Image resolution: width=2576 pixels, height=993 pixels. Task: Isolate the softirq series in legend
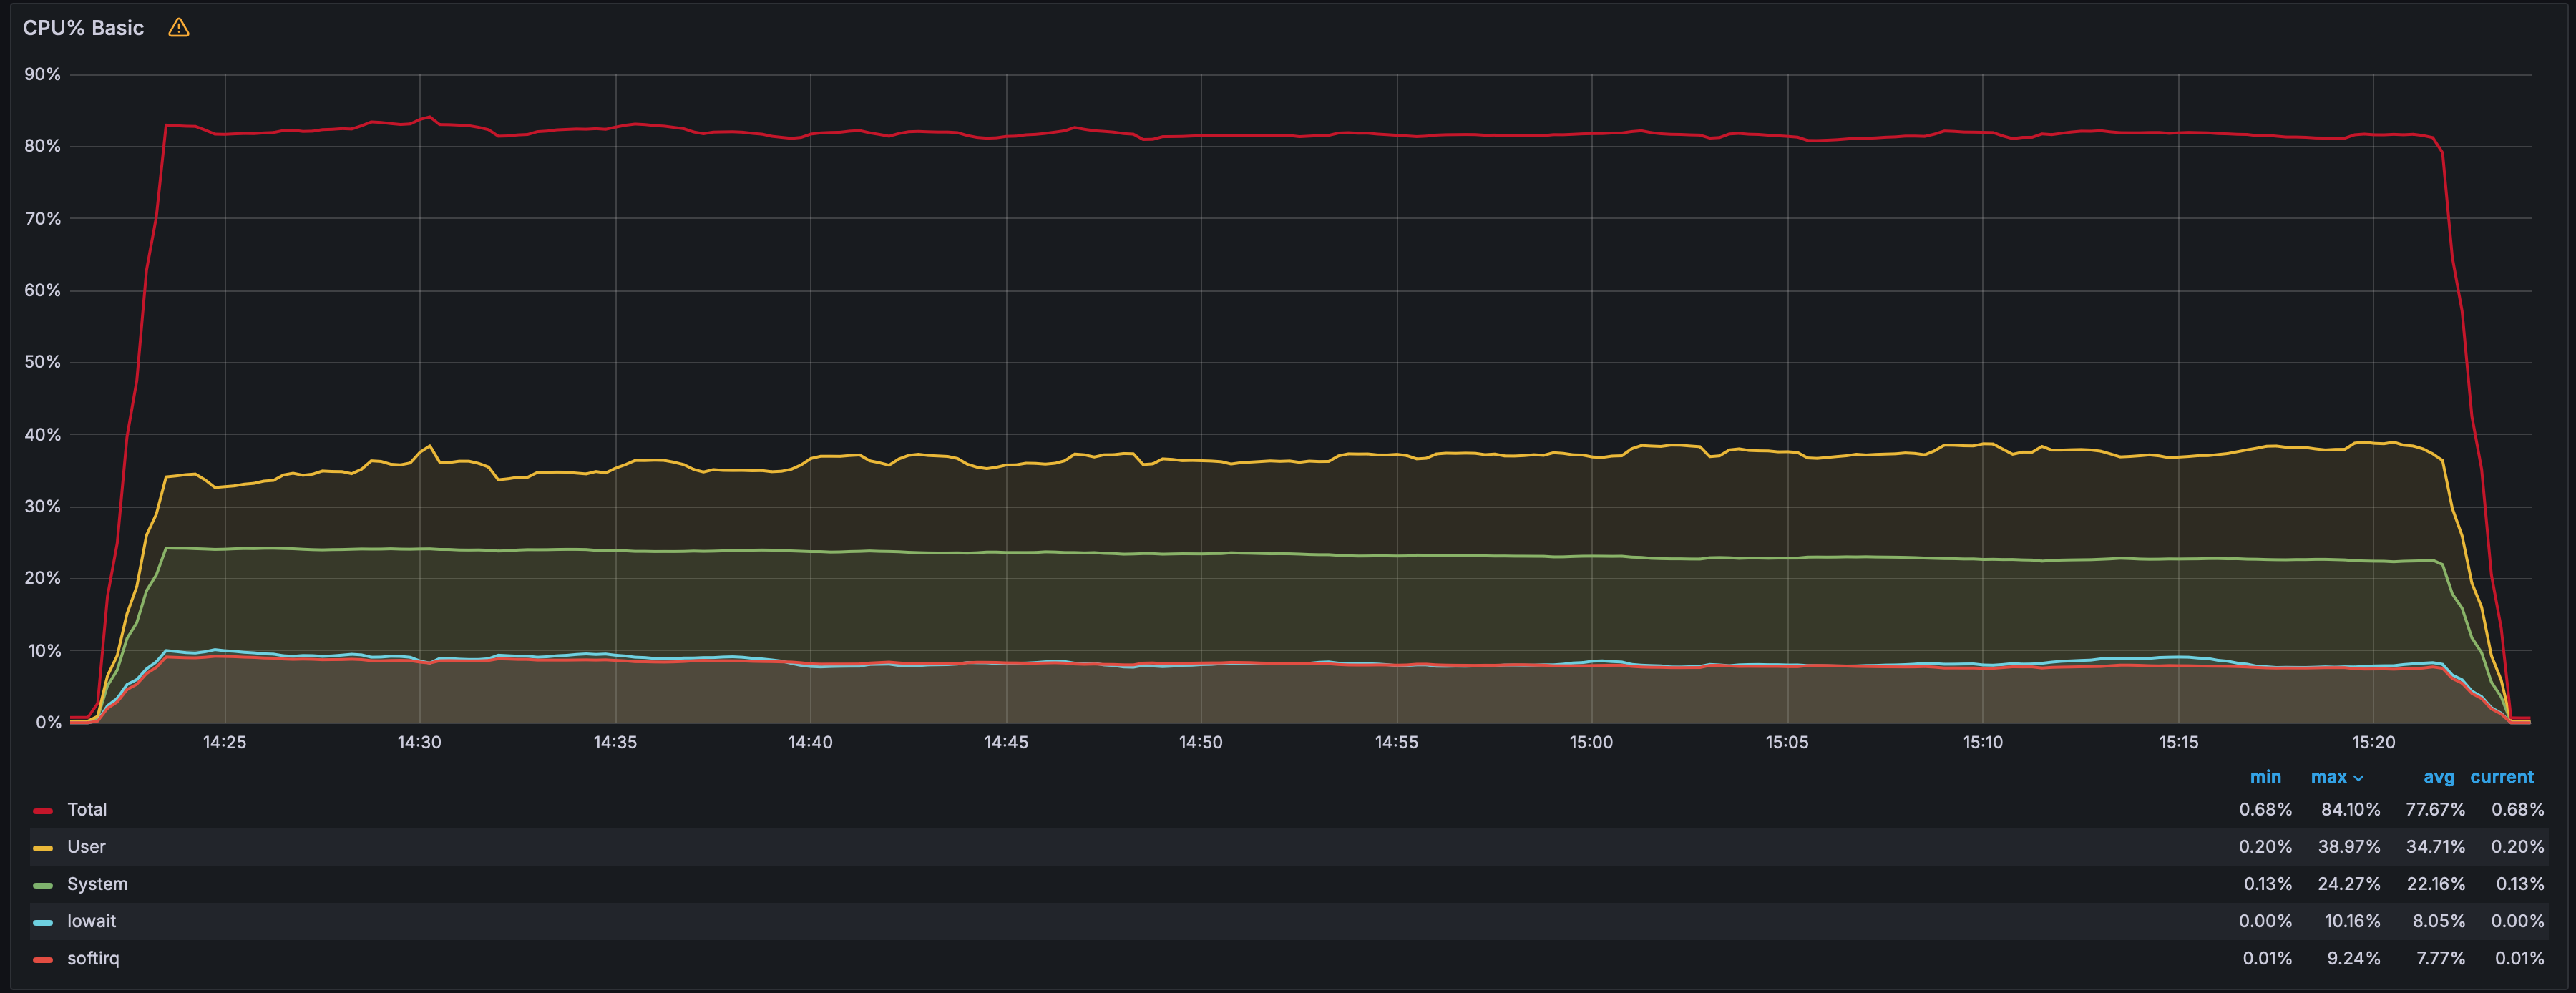(93, 958)
